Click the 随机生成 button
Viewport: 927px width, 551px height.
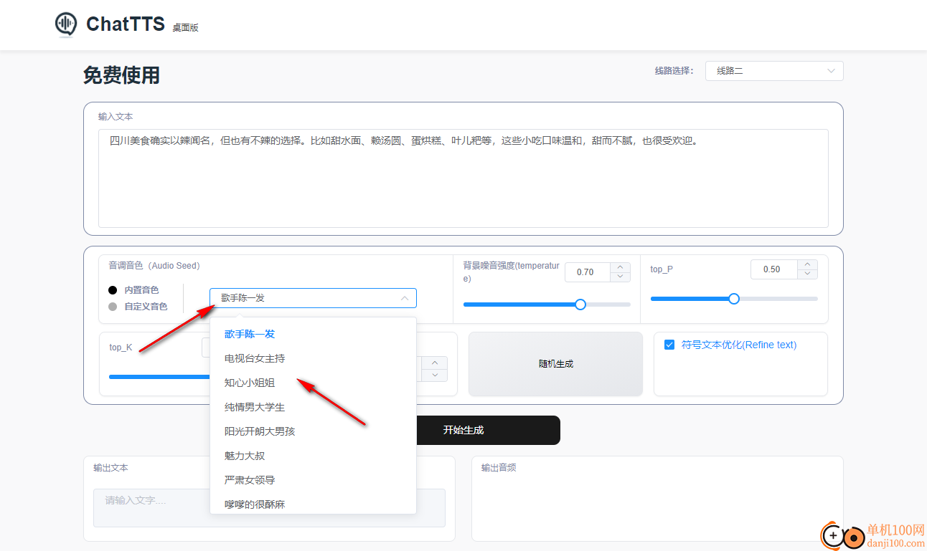(556, 364)
